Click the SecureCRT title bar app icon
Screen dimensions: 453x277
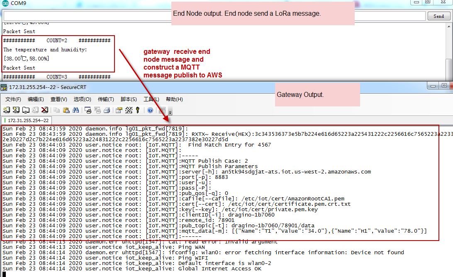tap(4, 87)
